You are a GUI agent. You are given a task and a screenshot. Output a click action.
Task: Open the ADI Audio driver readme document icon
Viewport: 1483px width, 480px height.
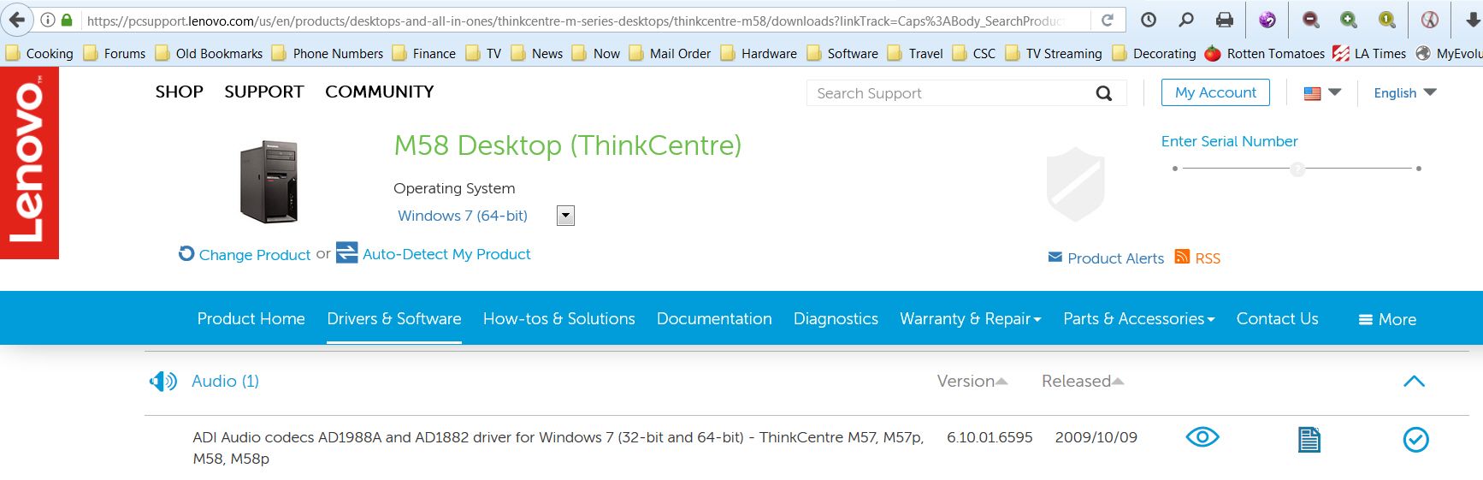coord(1309,440)
